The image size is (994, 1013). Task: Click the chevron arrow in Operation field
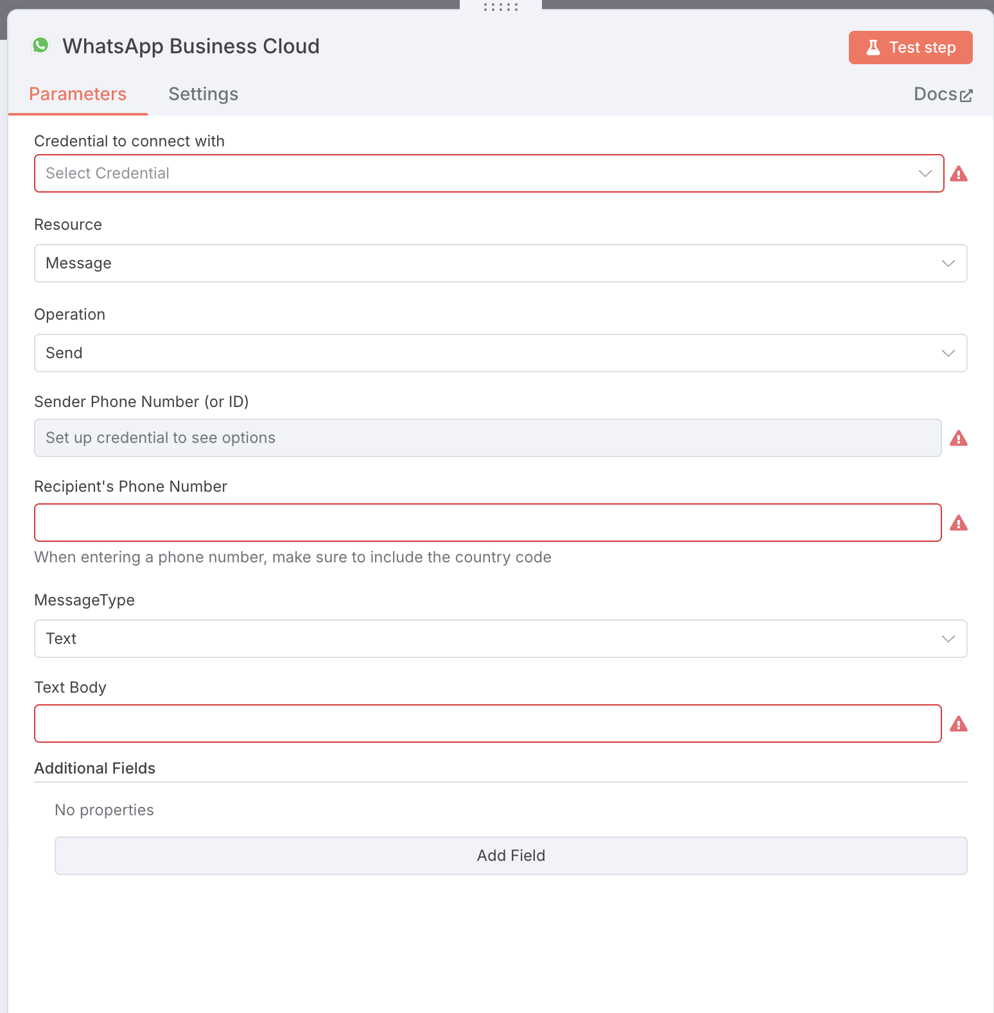(948, 353)
